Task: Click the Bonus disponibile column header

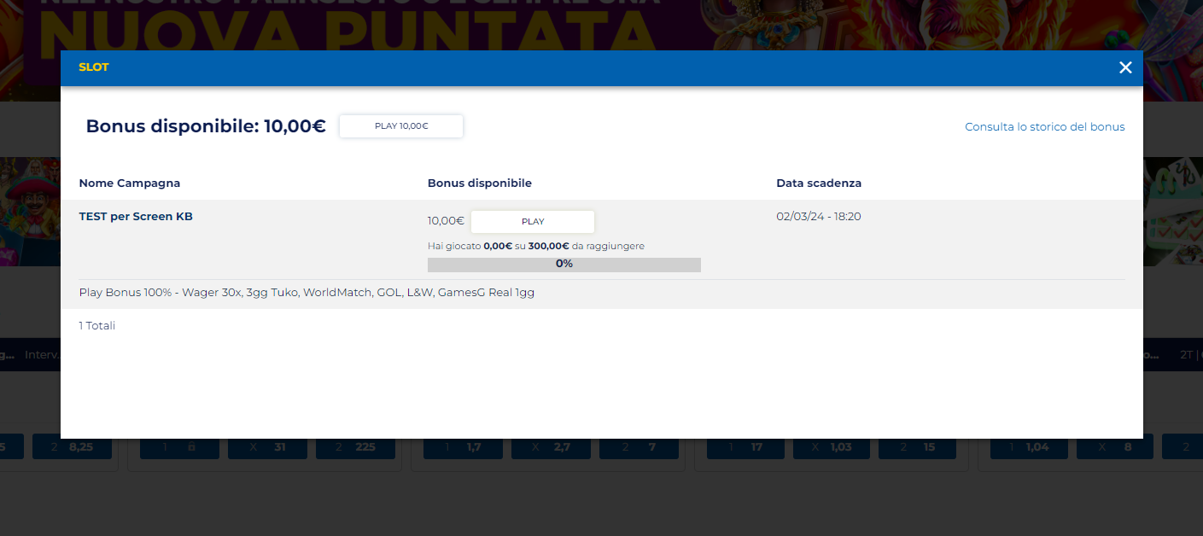Action: pos(480,184)
